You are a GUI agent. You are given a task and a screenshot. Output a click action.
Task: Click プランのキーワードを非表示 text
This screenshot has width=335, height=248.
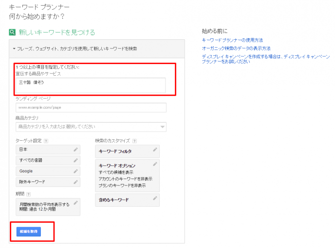pos(122,185)
